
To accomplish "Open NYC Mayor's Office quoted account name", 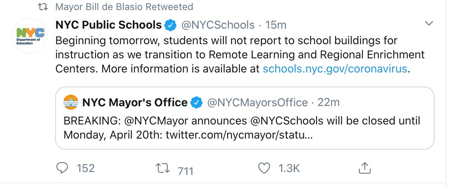I will click(x=135, y=102).
